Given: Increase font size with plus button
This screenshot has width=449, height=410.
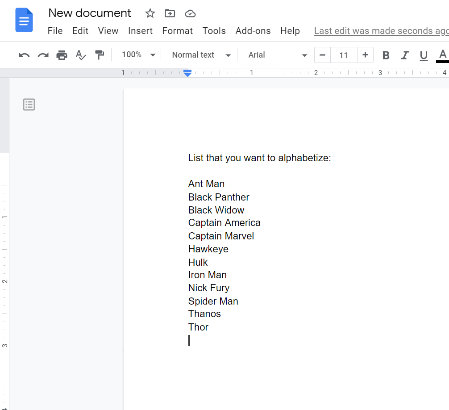Looking at the screenshot, I should 365,55.
